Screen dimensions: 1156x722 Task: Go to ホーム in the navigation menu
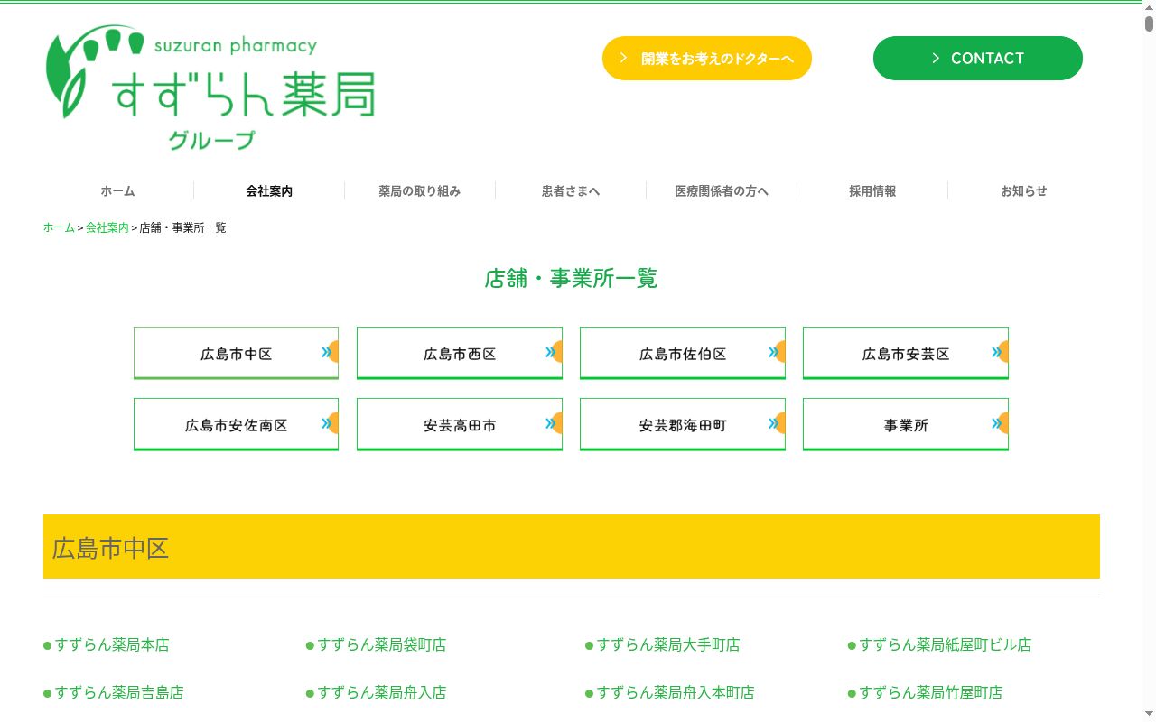coord(117,191)
